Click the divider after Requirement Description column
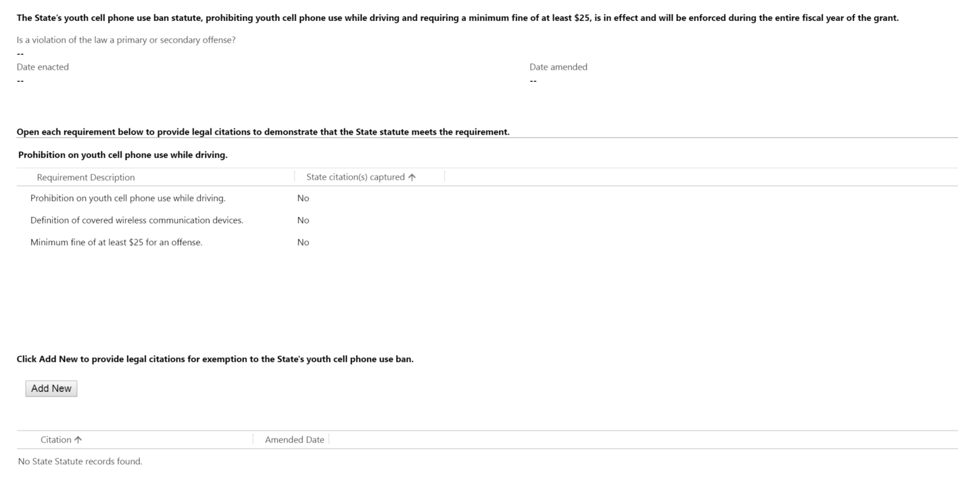 point(295,176)
